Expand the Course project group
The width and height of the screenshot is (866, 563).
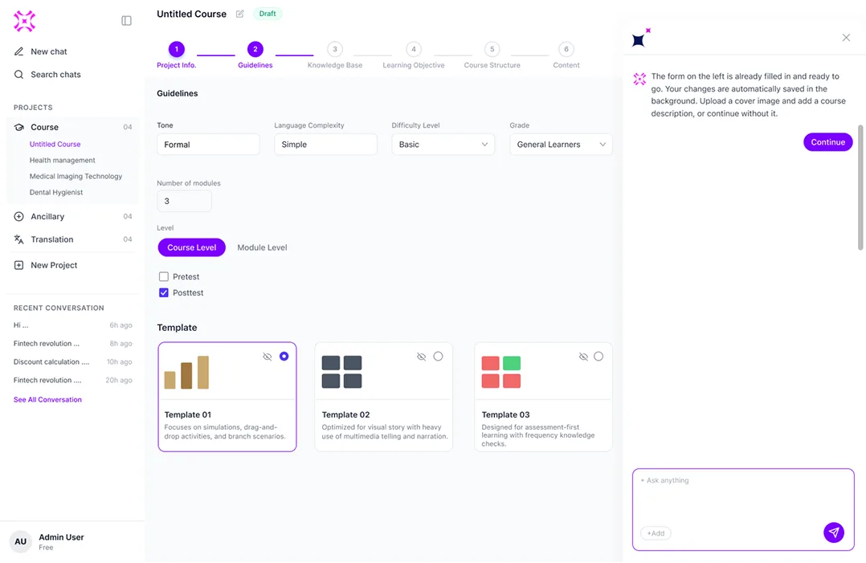73,127
